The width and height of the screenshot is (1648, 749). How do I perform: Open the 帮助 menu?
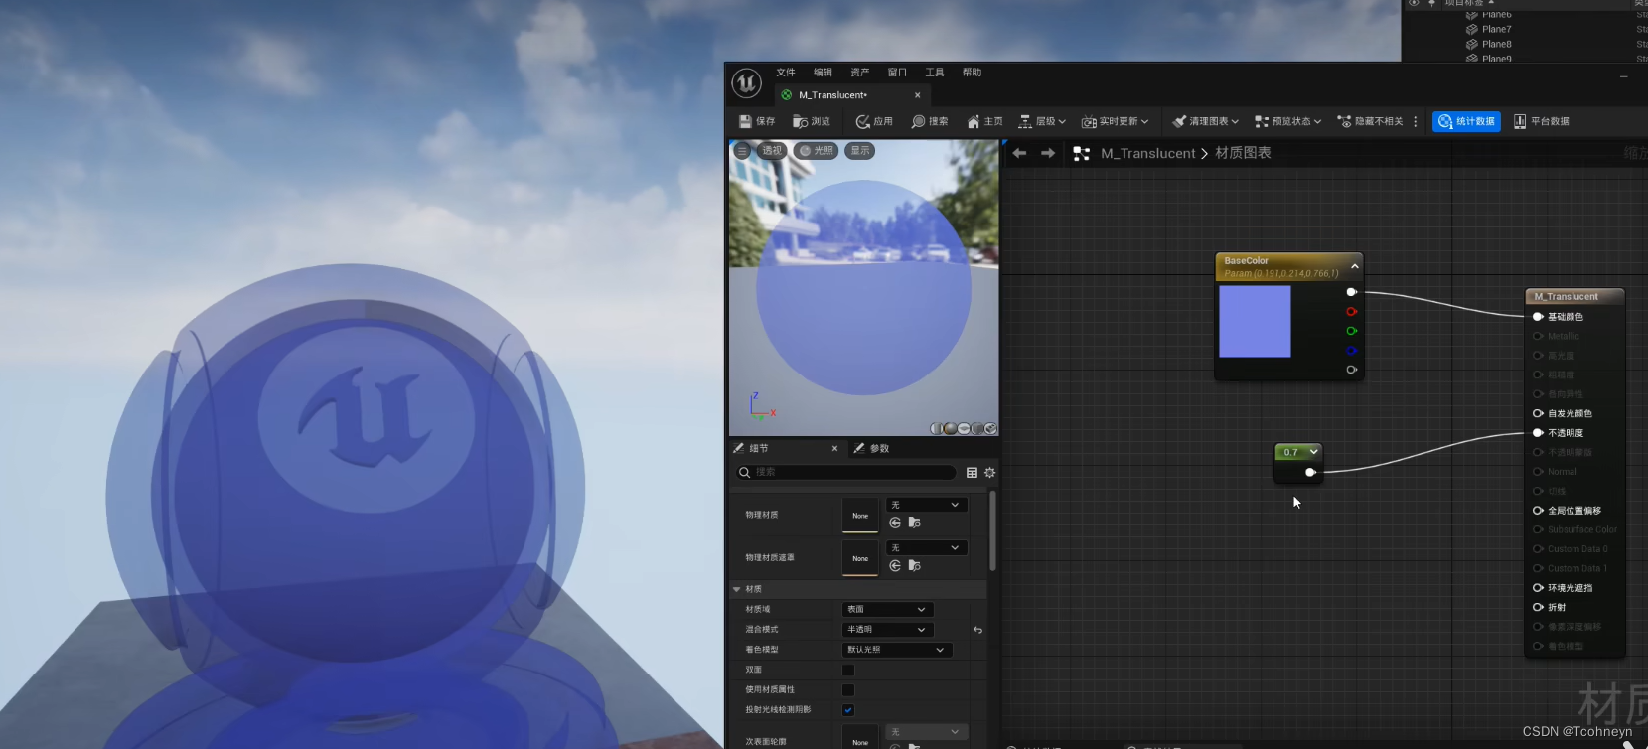pos(973,73)
